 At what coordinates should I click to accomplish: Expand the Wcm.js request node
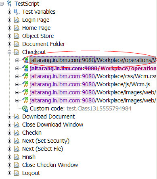point(17,85)
